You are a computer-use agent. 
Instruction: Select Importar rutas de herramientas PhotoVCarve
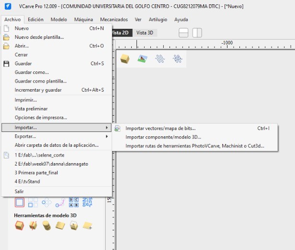coord(195,146)
